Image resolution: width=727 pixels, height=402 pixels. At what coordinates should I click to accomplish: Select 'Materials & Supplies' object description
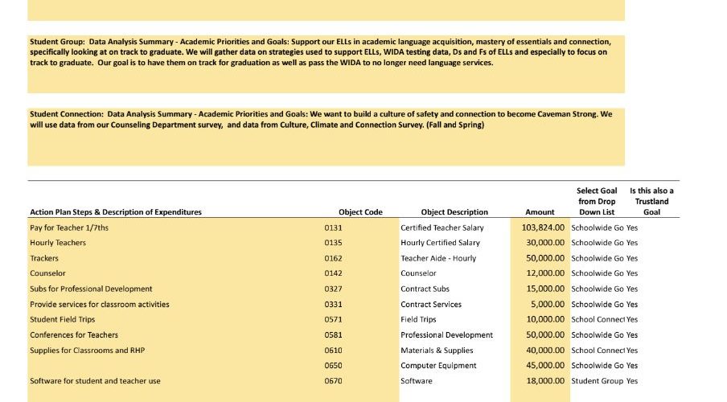tap(437, 350)
